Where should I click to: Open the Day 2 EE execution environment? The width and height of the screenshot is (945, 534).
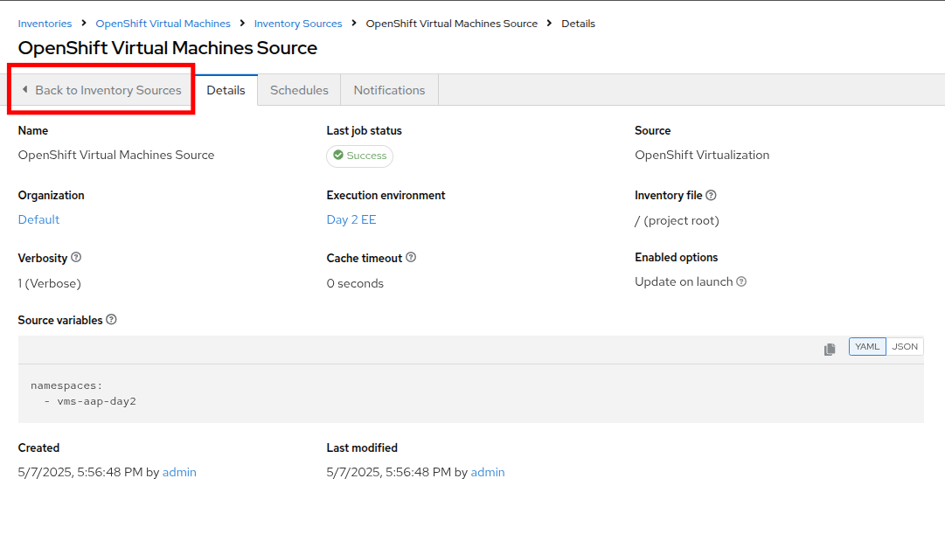351,219
